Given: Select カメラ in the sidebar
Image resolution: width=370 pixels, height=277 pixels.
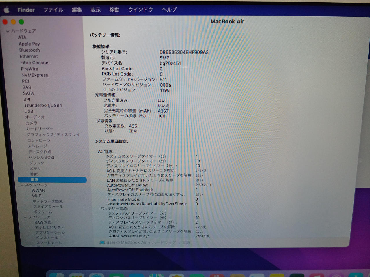Looking at the screenshot, I should pos(32,123).
